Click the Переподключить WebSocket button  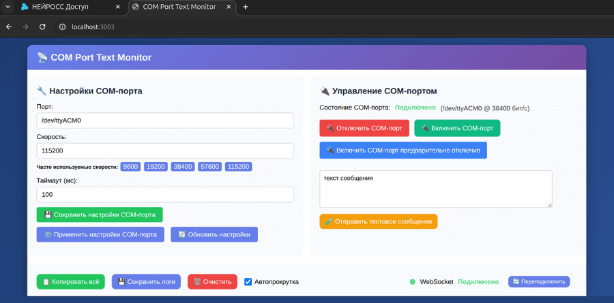pos(539,281)
